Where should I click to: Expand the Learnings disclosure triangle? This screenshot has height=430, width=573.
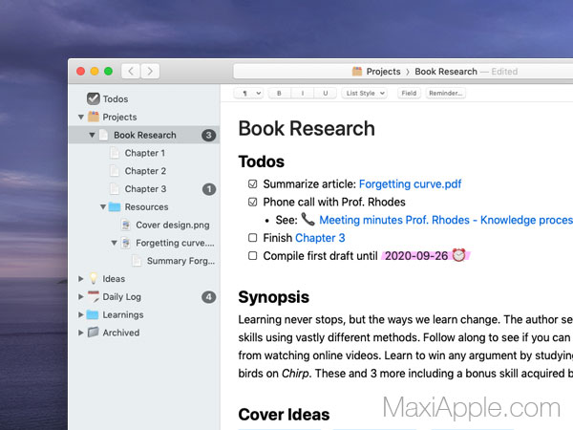coord(81,314)
